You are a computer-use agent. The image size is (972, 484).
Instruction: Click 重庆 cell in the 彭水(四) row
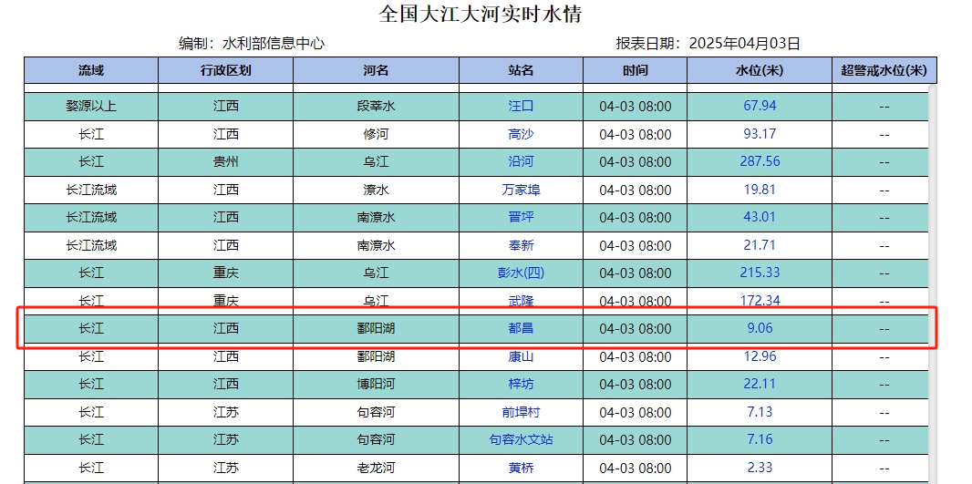225,273
